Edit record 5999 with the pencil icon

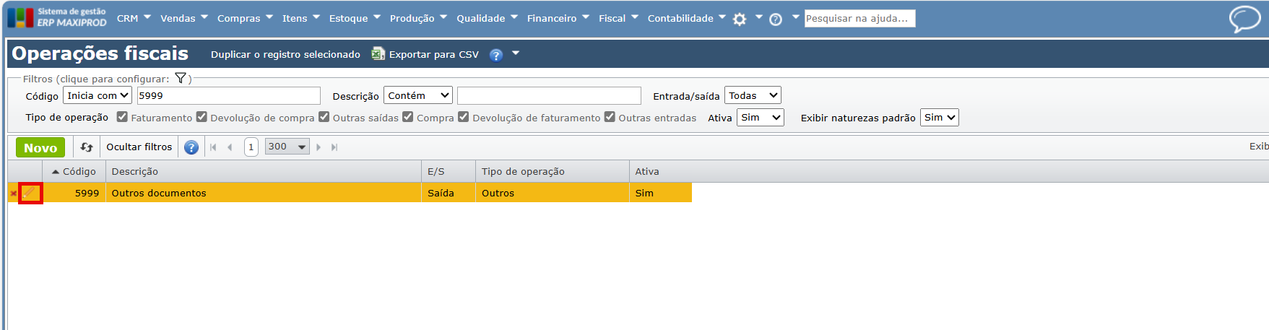30,193
